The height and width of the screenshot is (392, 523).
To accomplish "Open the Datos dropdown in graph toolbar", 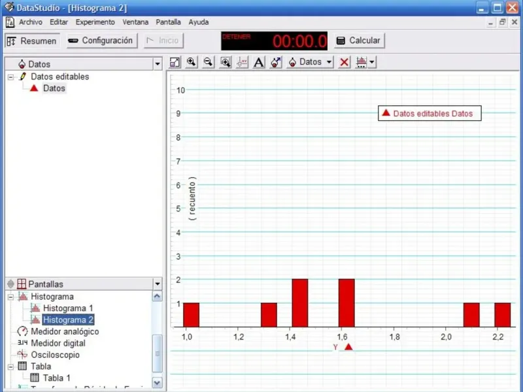I will 310,62.
